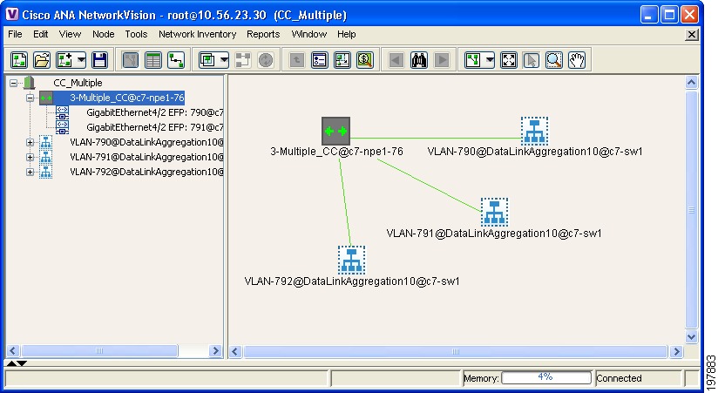Click the Connected status text
This screenshot has height=393, width=718.
tap(619, 378)
